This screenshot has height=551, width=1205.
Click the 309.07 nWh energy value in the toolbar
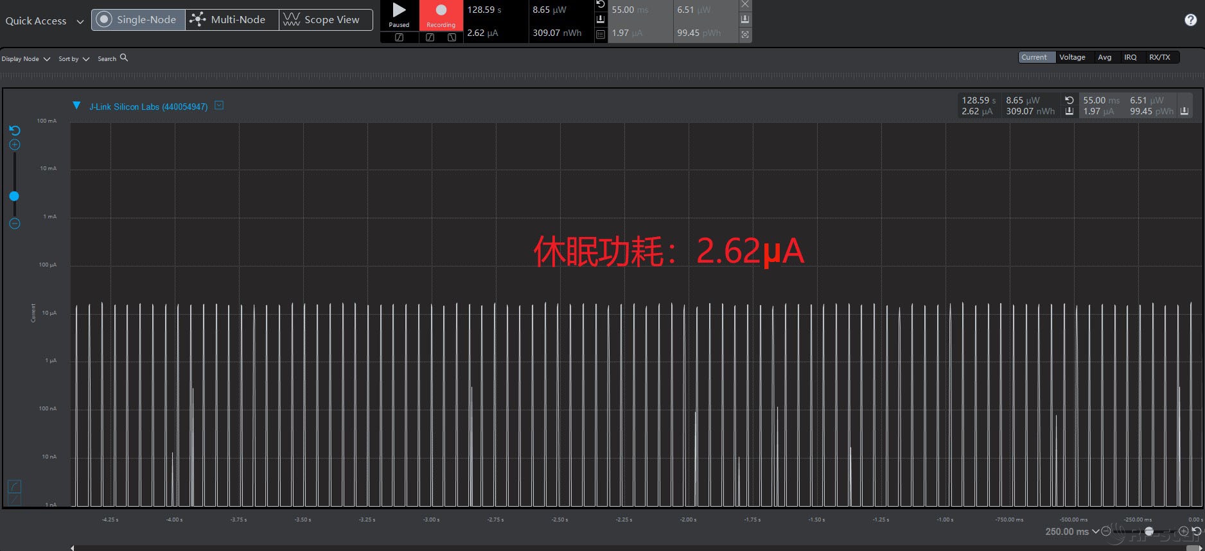click(557, 33)
